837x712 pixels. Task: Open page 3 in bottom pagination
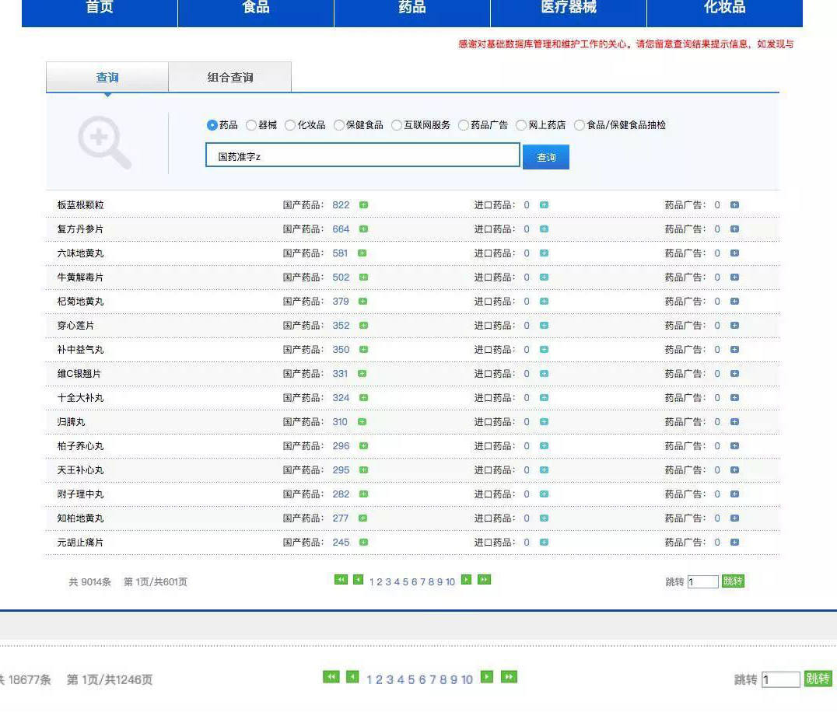[x=390, y=679]
